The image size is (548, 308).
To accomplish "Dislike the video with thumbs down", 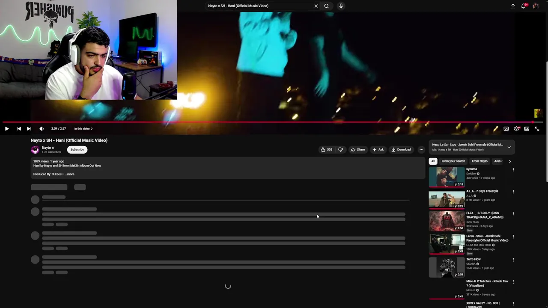I will (x=340, y=150).
